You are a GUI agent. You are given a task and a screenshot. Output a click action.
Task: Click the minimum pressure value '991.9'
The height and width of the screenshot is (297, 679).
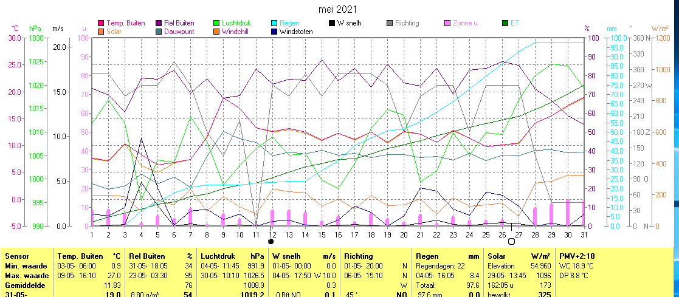pyautogui.click(x=256, y=266)
